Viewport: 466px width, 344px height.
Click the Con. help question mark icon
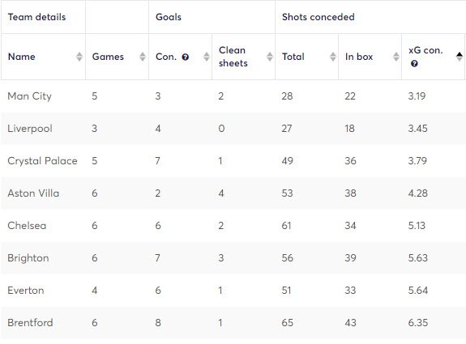coord(185,57)
